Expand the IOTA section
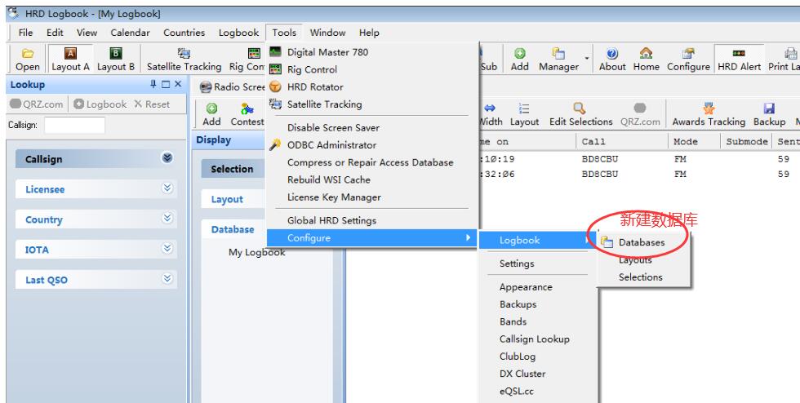This screenshot has width=800, height=403. click(x=167, y=249)
